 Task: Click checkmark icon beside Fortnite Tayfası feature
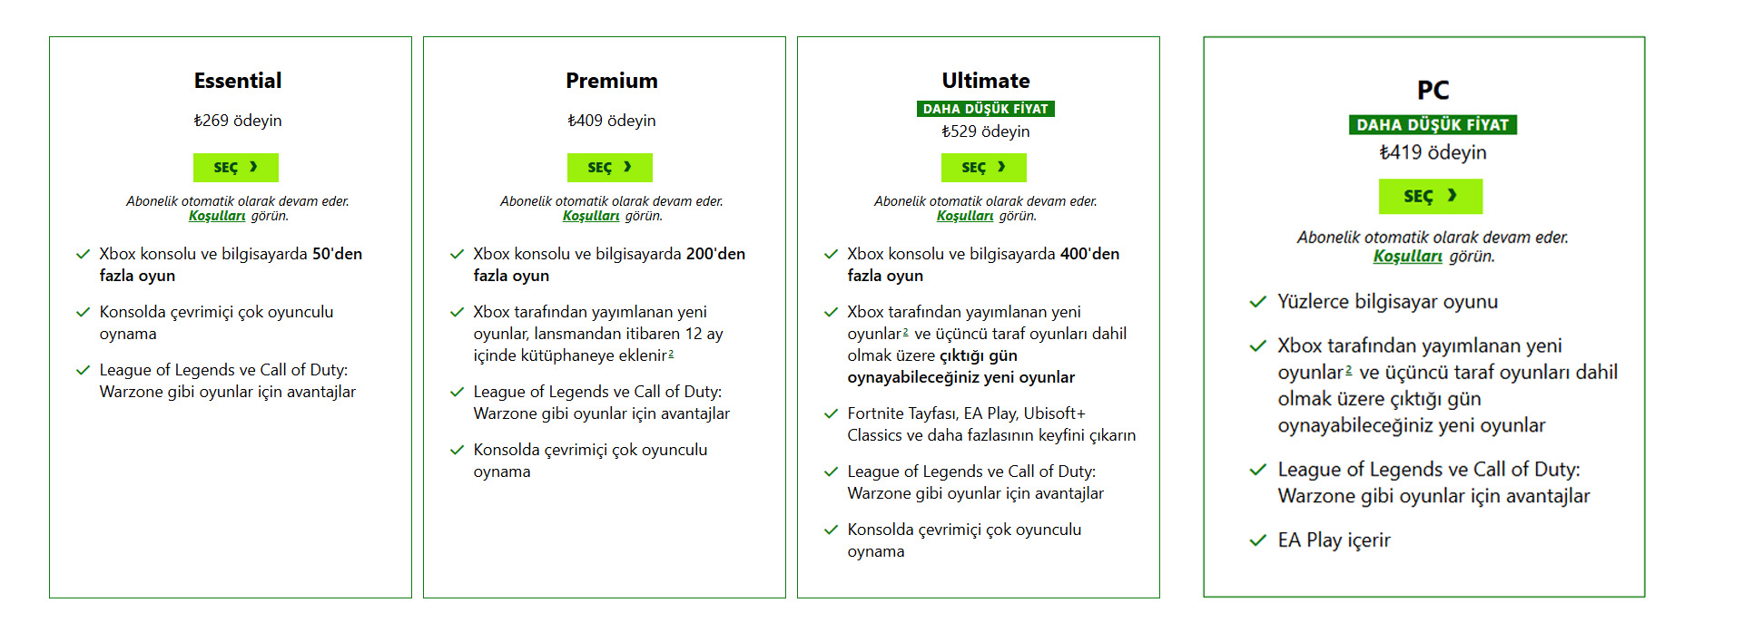[831, 413]
